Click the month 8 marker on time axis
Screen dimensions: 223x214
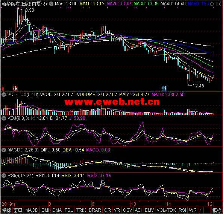point(50,204)
